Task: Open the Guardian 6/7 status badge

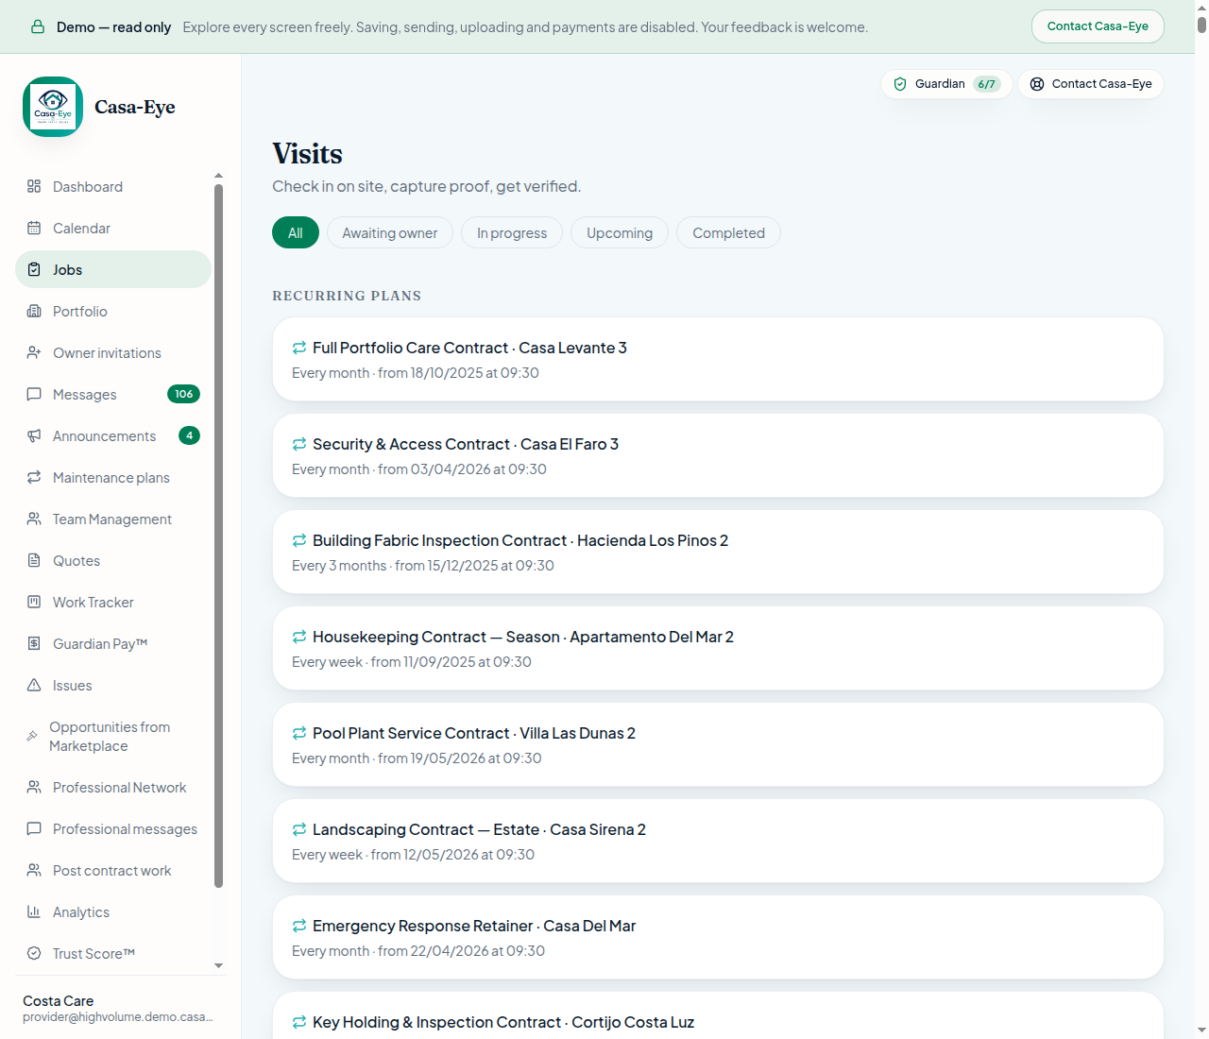Action: coord(946,84)
